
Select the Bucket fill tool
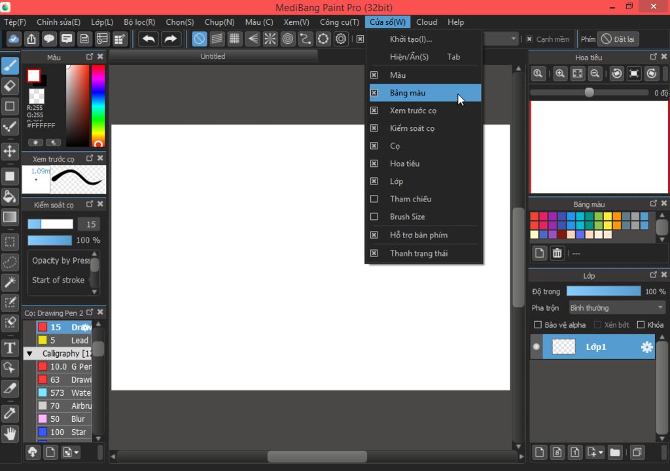coord(10,196)
